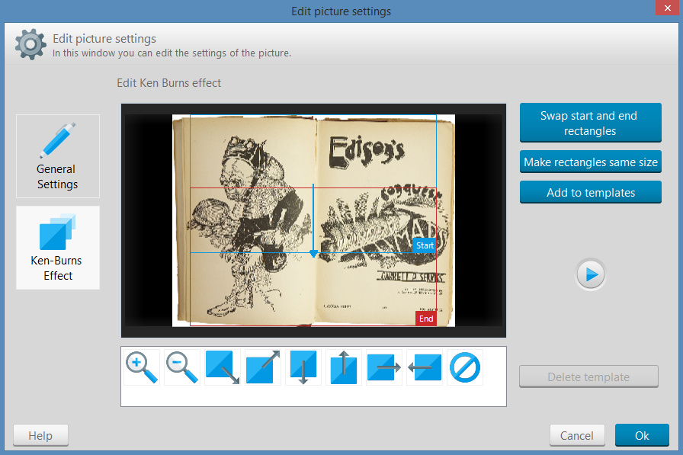
Task: Select the no-effect template icon
Action: (465, 367)
